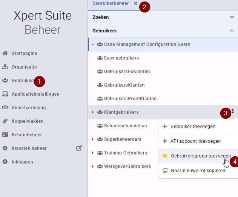Choose Gebruikersgroep toevoegen menu entry
Viewport: 238px width, 197px height.
[198, 156]
